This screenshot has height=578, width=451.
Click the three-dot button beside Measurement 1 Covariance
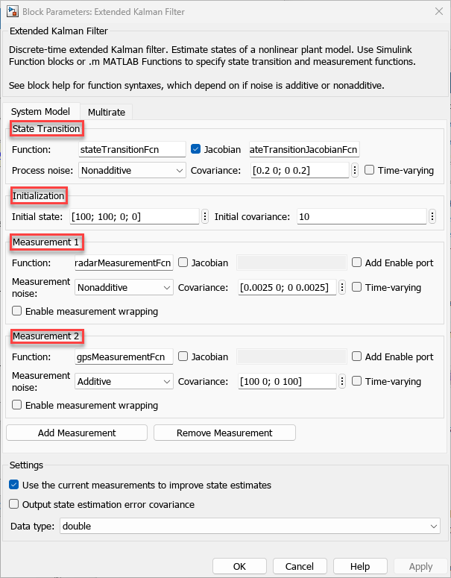point(343,287)
